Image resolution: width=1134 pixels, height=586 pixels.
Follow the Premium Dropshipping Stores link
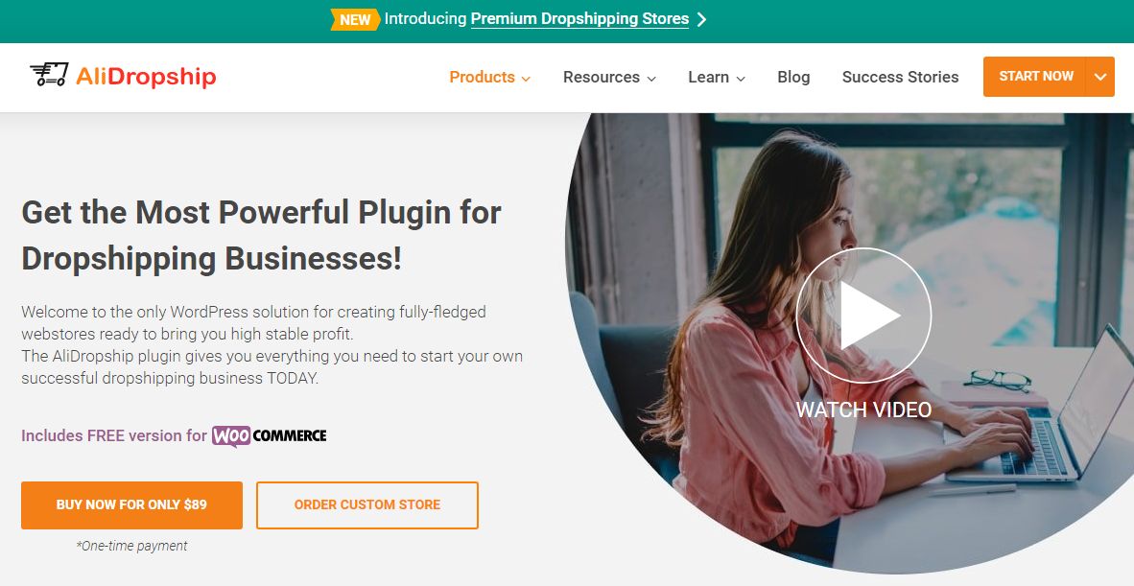click(579, 19)
